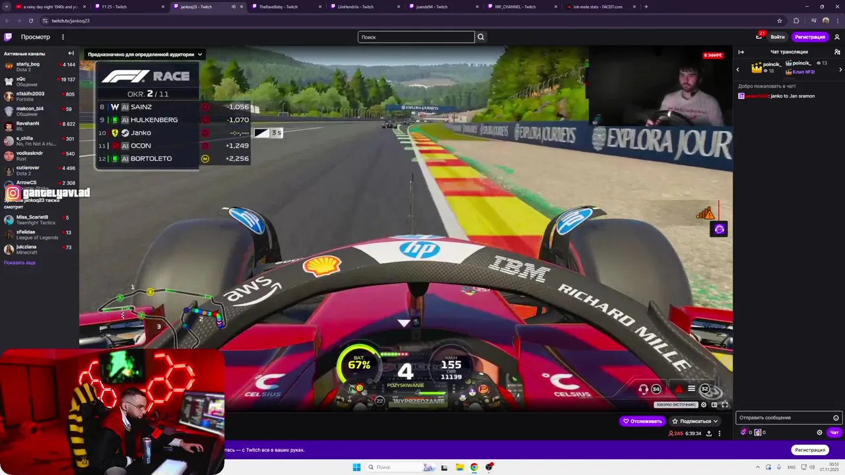This screenshot has width=845, height=475.
Task: Open the Windows Start menu
Action: coord(356,467)
